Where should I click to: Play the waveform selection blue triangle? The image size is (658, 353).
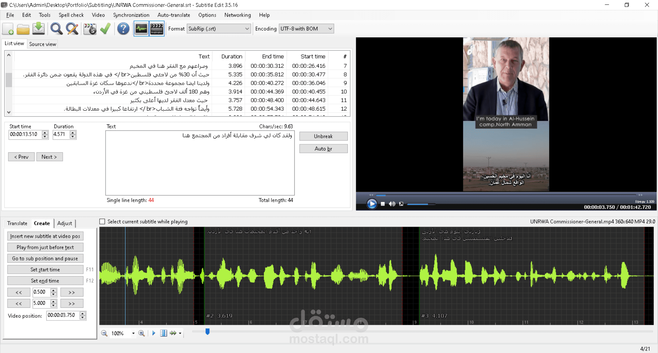click(154, 333)
